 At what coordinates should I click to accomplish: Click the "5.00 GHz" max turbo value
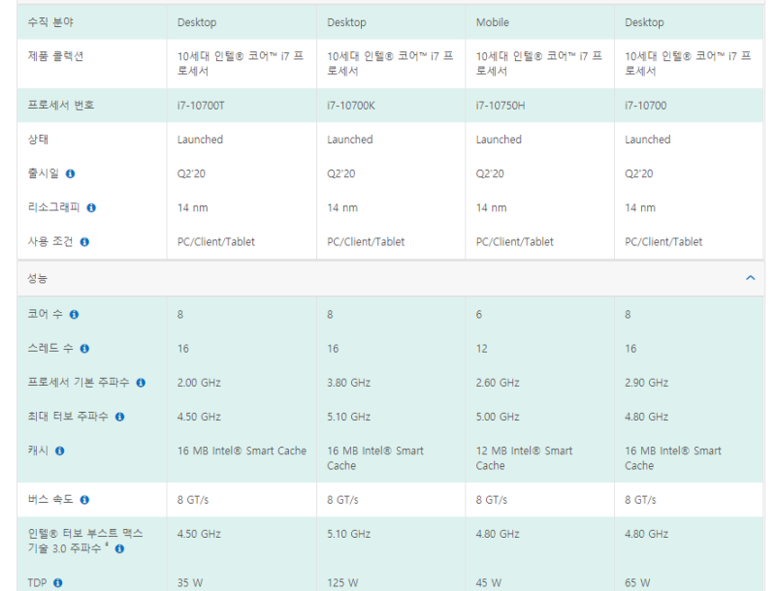(x=498, y=417)
